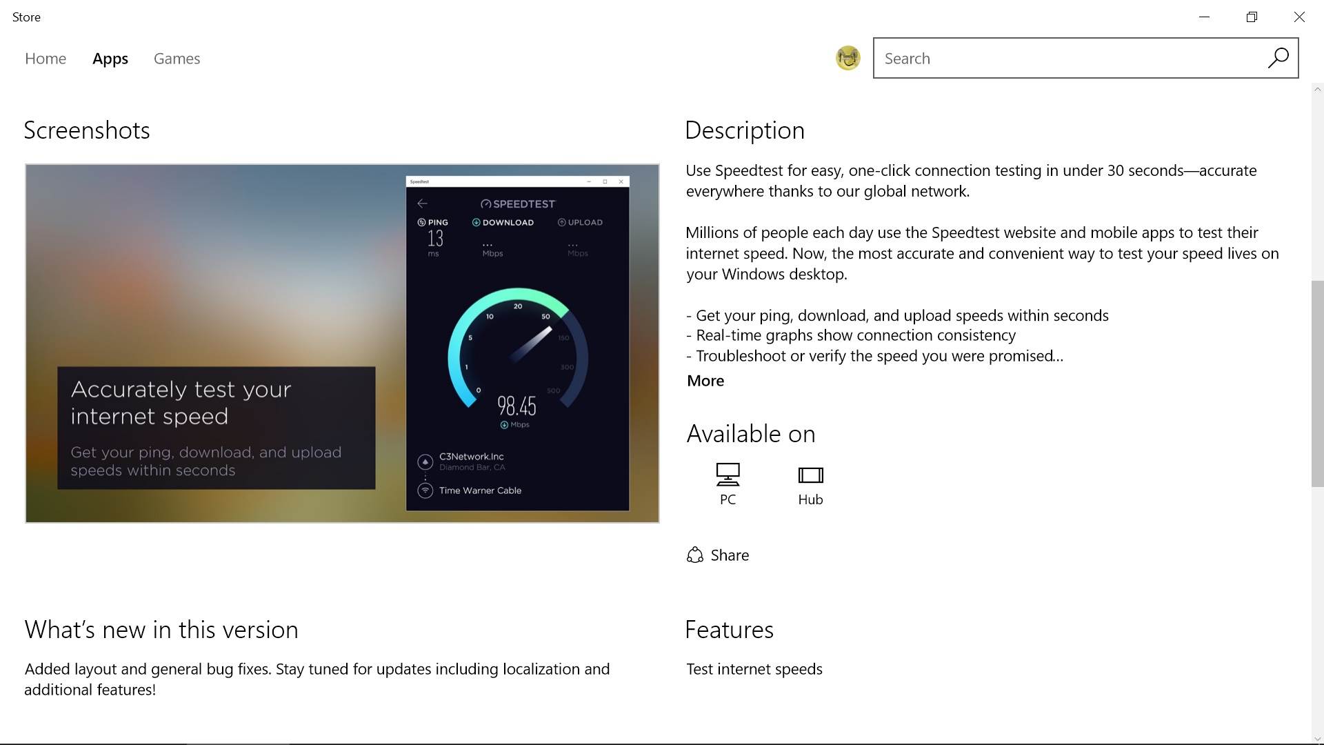This screenshot has width=1324, height=745.
Task: Click back arrow in Speedtest screenshot
Action: pos(422,203)
